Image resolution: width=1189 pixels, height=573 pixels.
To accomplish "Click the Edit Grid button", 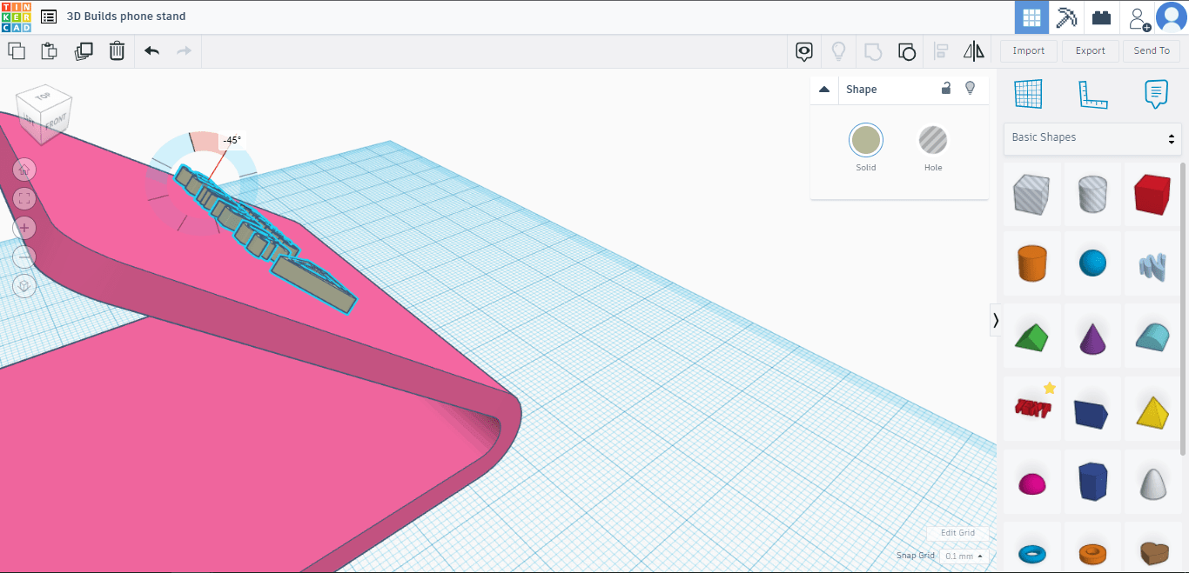I will tap(957, 533).
